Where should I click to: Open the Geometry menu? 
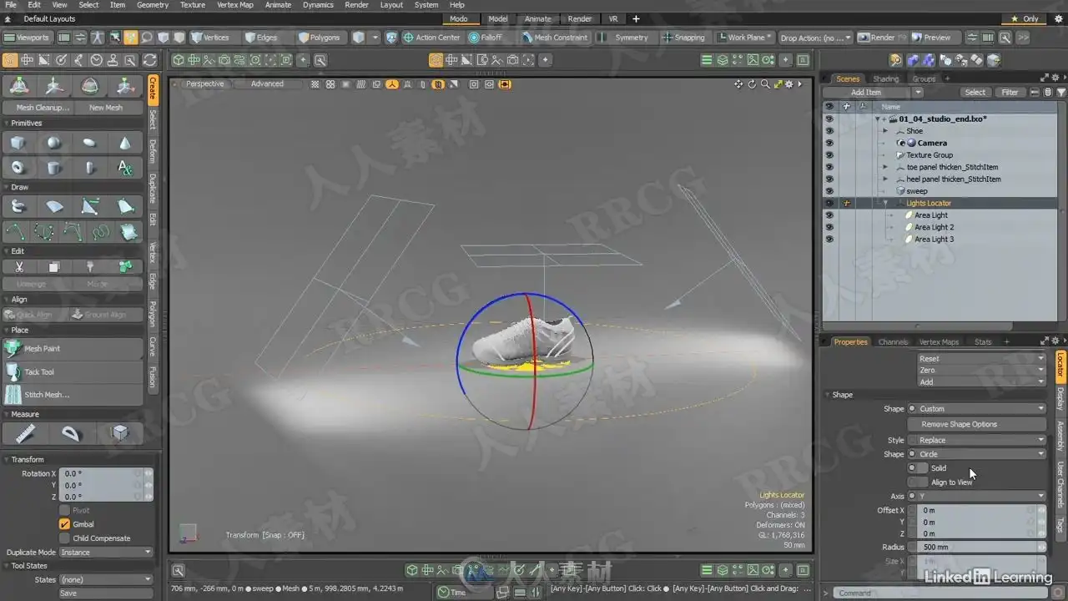(153, 5)
